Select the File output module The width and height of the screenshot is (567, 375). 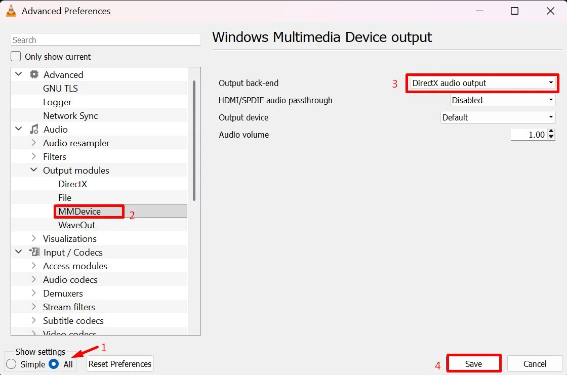(x=65, y=198)
